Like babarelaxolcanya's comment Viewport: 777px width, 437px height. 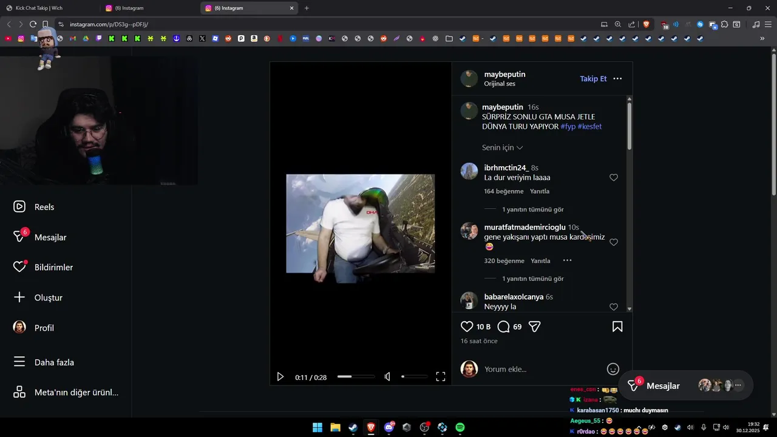click(614, 307)
